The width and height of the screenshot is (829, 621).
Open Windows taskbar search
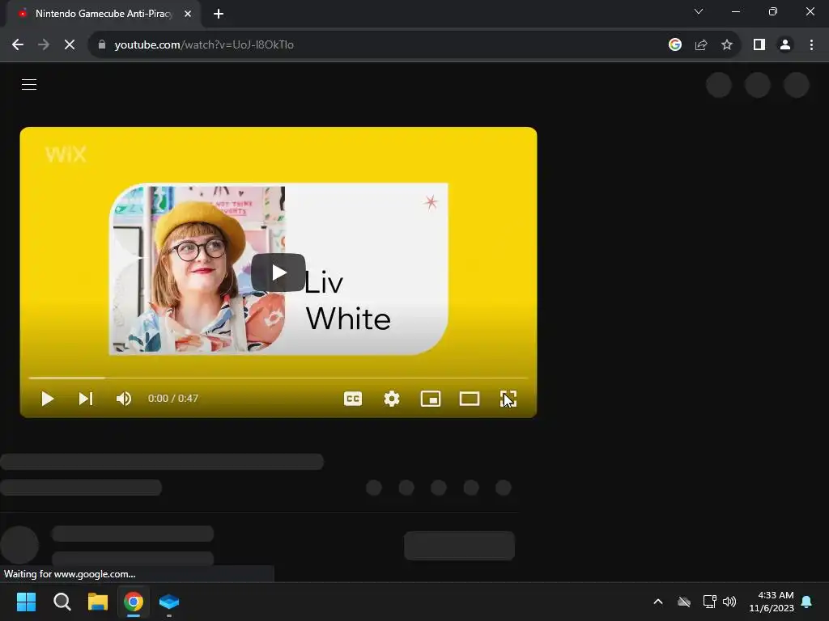click(x=62, y=602)
